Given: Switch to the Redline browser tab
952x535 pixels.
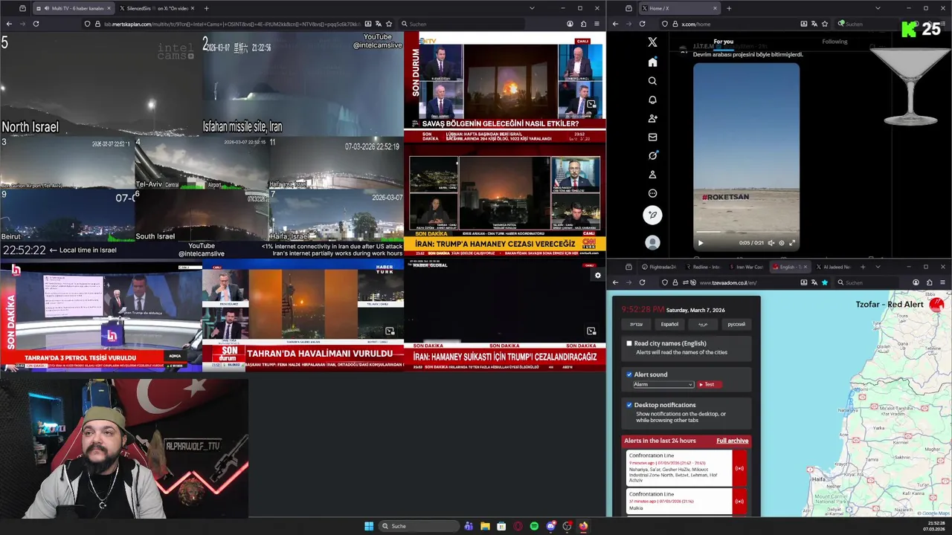Looking at the screenshot, I should pyautogui.click(x=702, y=267).
